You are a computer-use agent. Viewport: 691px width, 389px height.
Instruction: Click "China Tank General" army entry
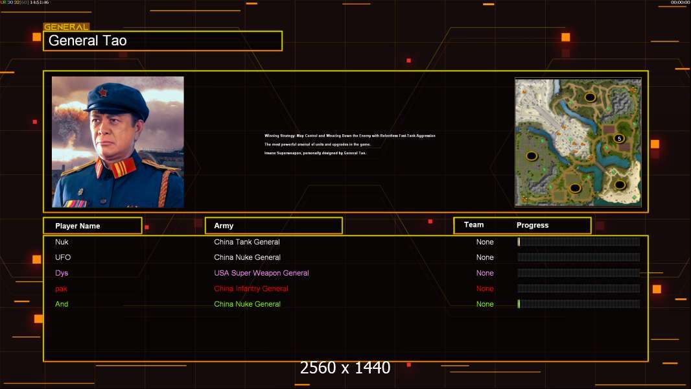click(x=247, y=242)
